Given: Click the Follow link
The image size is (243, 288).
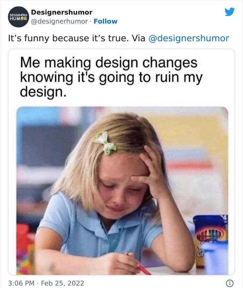Looking at the screenshot, I should coord(106,21).
